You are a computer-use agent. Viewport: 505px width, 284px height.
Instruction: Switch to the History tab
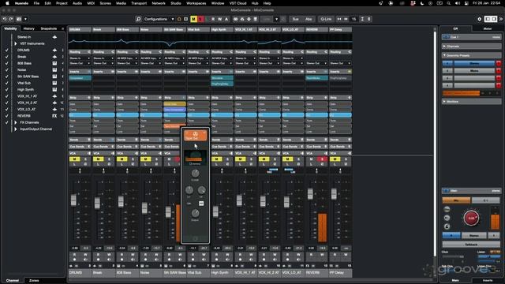point(28,28)
